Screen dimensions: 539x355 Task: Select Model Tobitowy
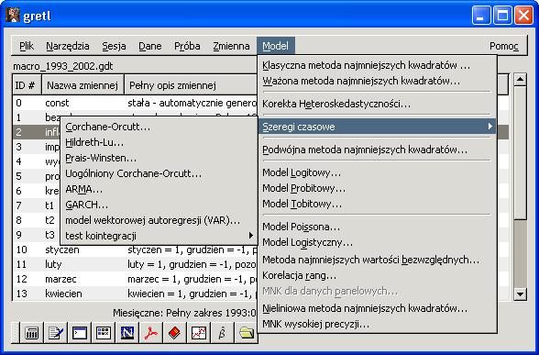377,204
